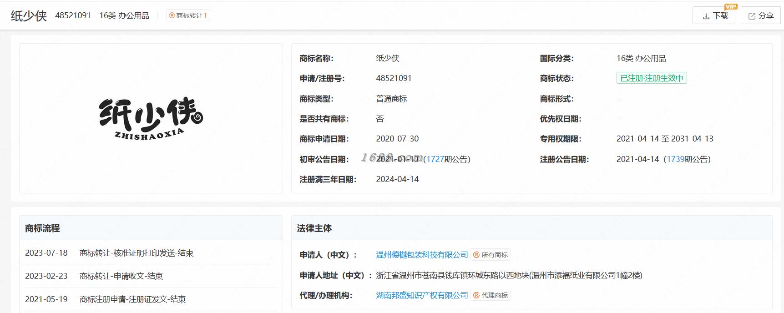Click the 下载 download button
This screenshot has height=313, width=784.
713,15
